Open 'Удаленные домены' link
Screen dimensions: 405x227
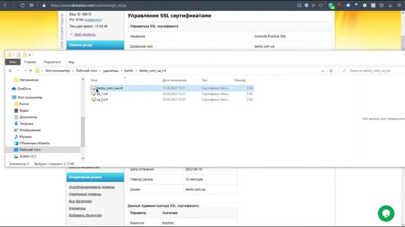(x=85, y=194)
